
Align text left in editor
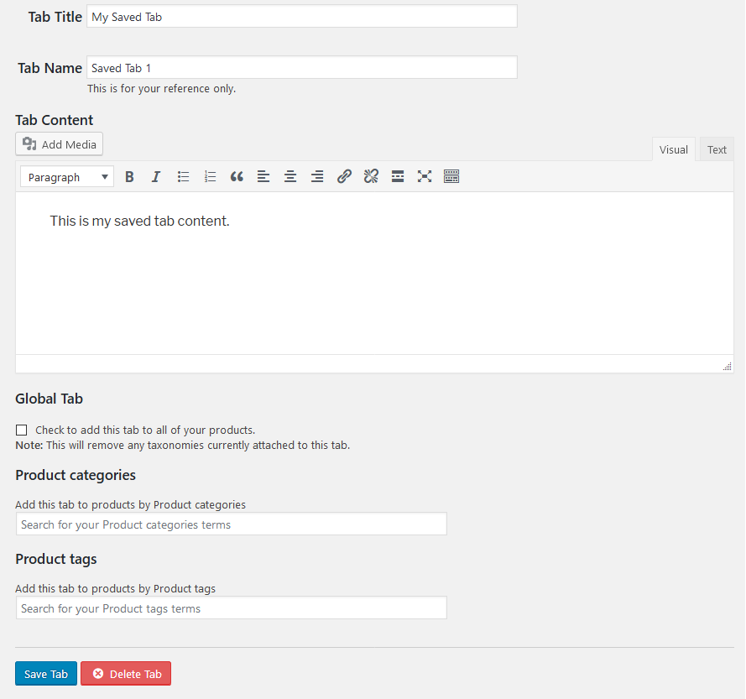[263, 176]
